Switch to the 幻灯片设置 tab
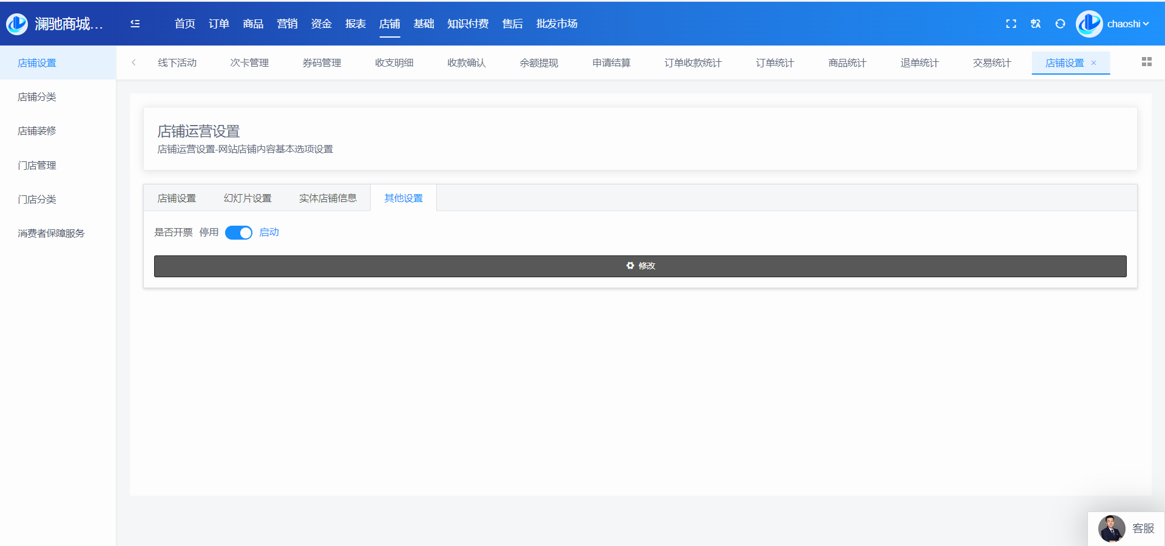Screen dimensions: 1165x546 click(x=248, y=198)
